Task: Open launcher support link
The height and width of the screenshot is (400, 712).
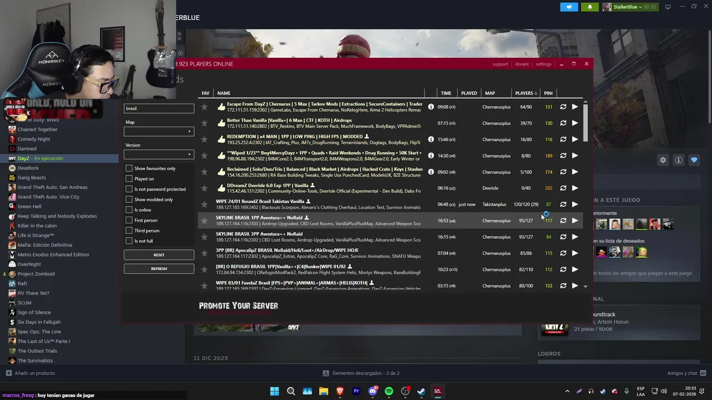Action: click(x=500, y=64)
